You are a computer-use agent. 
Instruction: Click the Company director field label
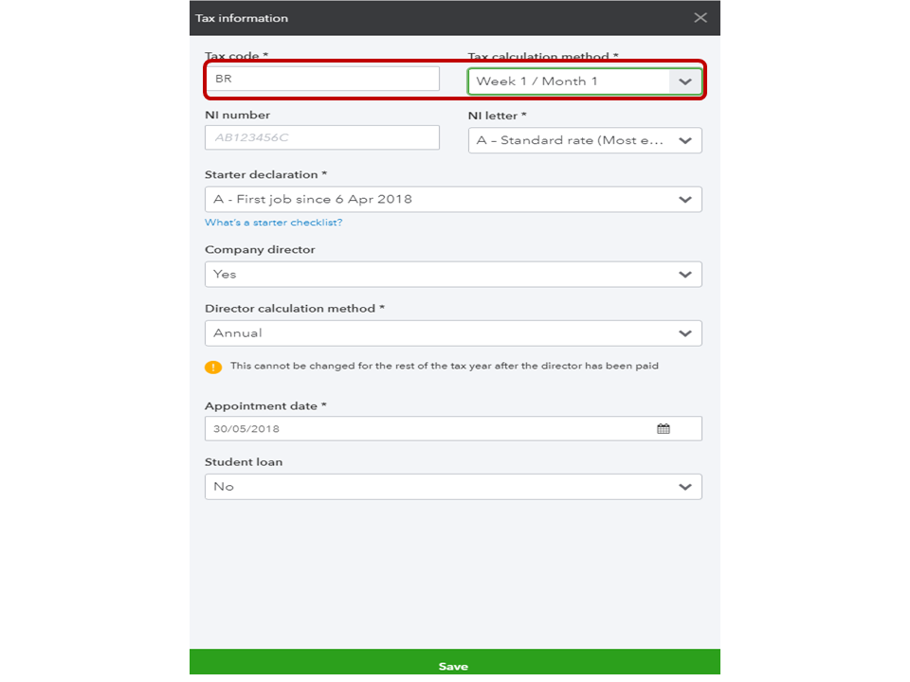260,250
